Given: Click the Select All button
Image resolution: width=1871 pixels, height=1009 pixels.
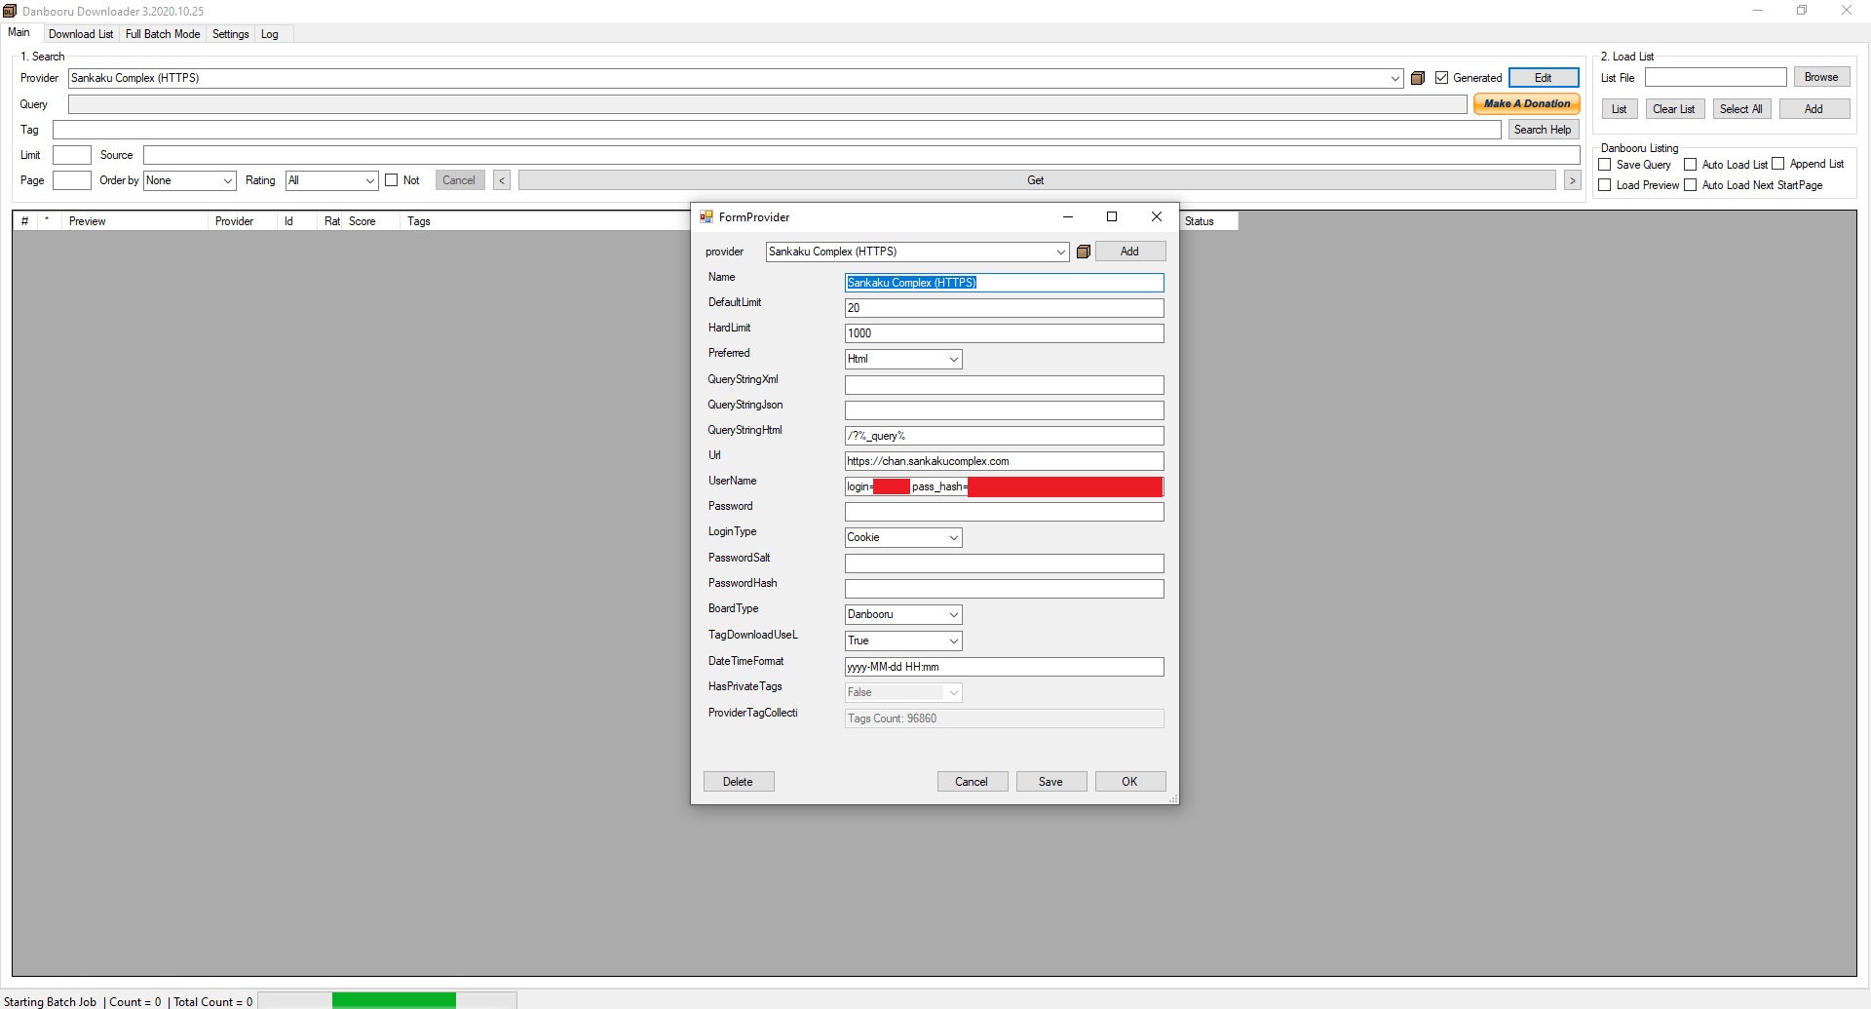Looking at the screenshot, I should (x=1740, y=109).
